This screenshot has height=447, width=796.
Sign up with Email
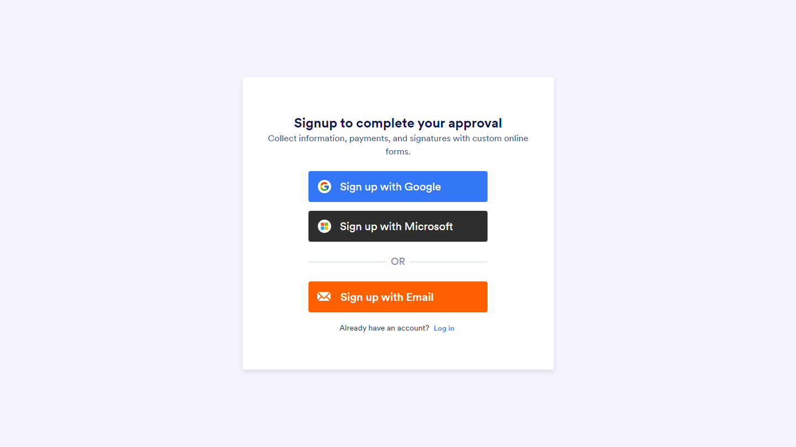click(397, 297)
